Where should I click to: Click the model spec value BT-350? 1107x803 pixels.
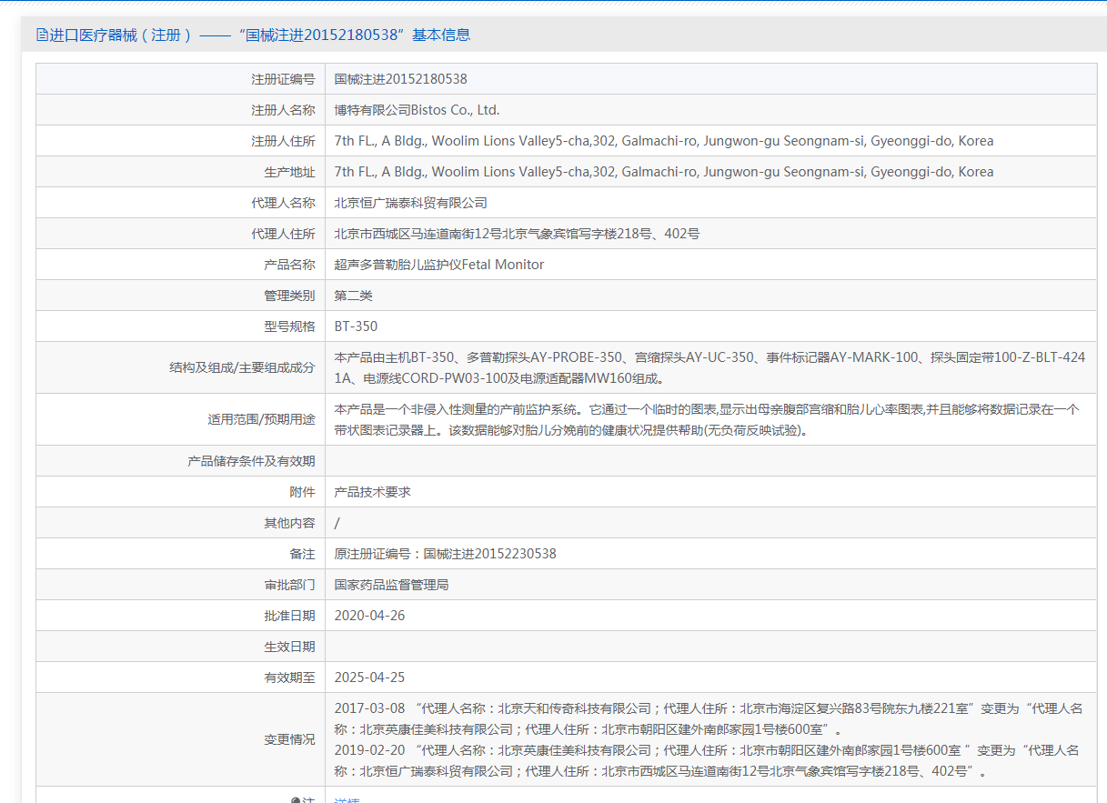point(356,326)
